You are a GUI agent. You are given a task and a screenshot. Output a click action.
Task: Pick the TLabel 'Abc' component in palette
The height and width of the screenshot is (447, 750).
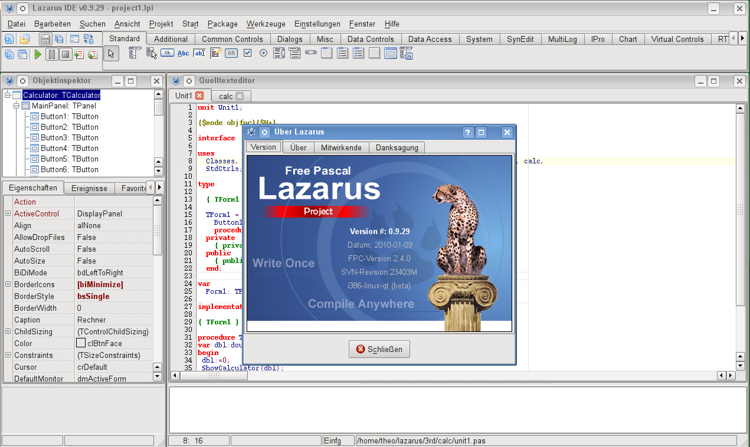[x=184, y=53]
